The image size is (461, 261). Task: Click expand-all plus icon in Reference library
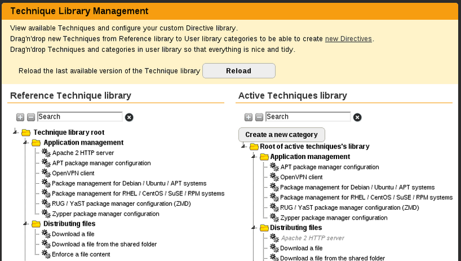[x=20, y=118]
